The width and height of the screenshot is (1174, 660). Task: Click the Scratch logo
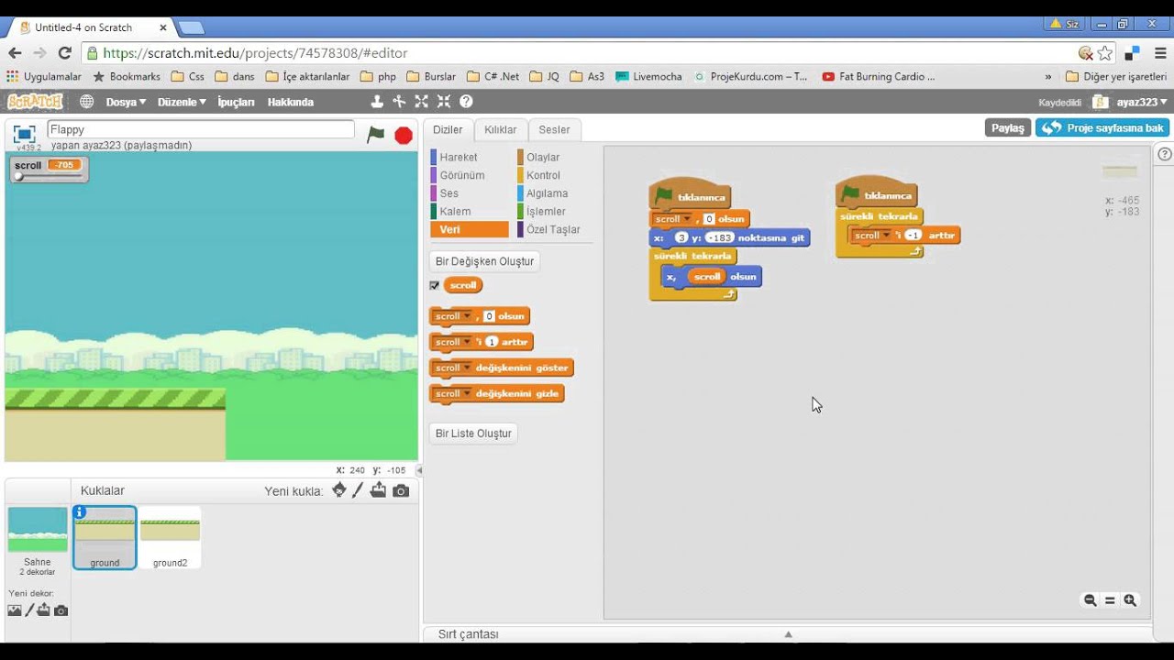35,102
